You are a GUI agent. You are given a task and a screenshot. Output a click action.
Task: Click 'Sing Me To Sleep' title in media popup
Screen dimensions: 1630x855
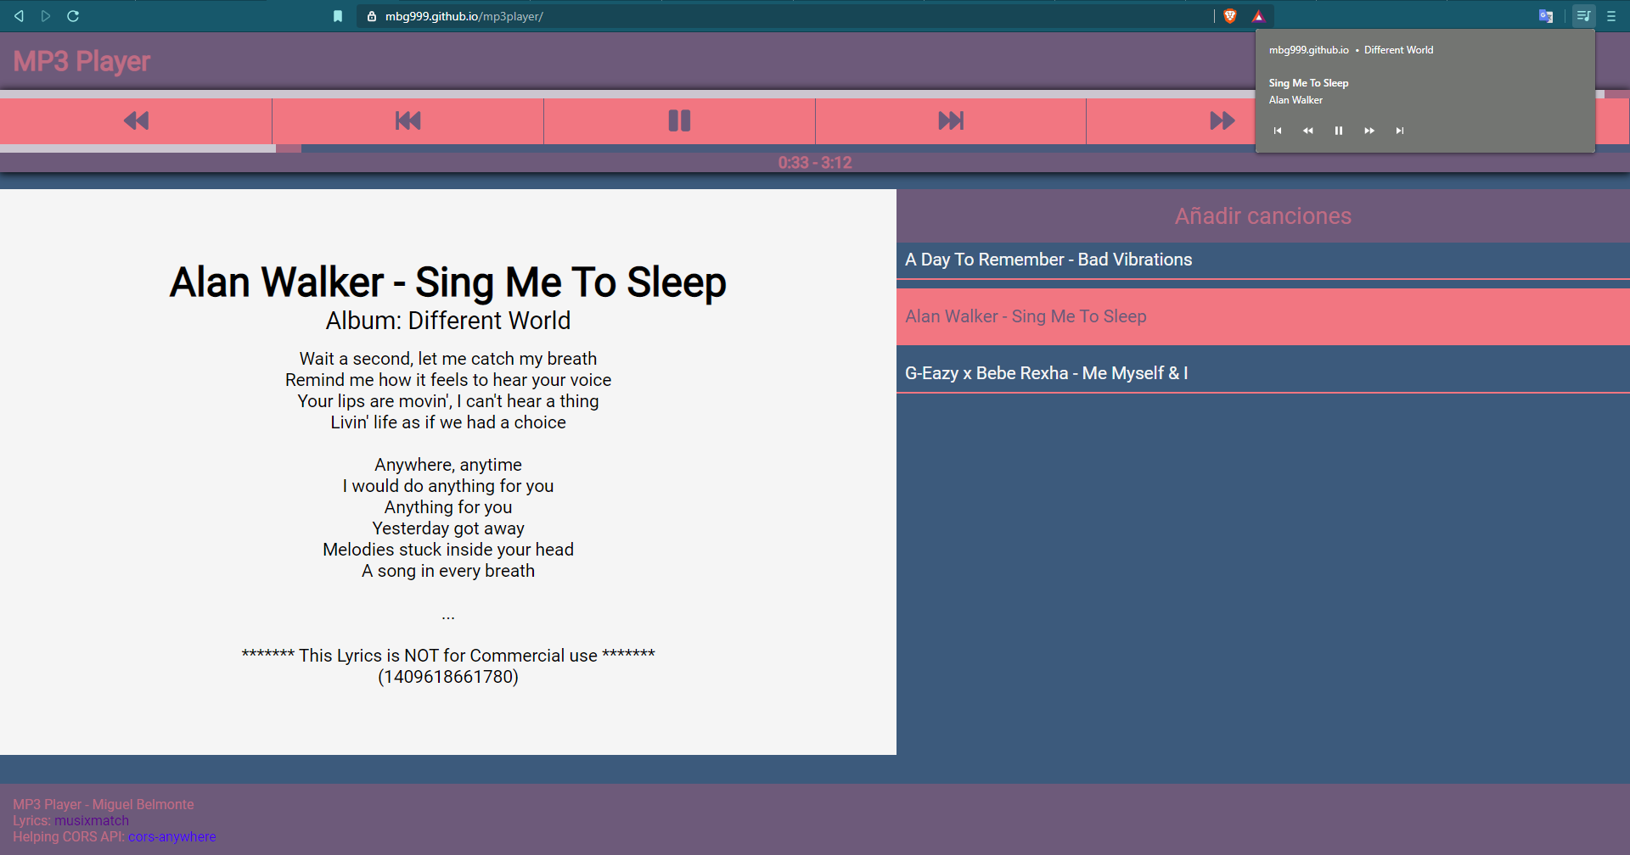point(1308,83)
